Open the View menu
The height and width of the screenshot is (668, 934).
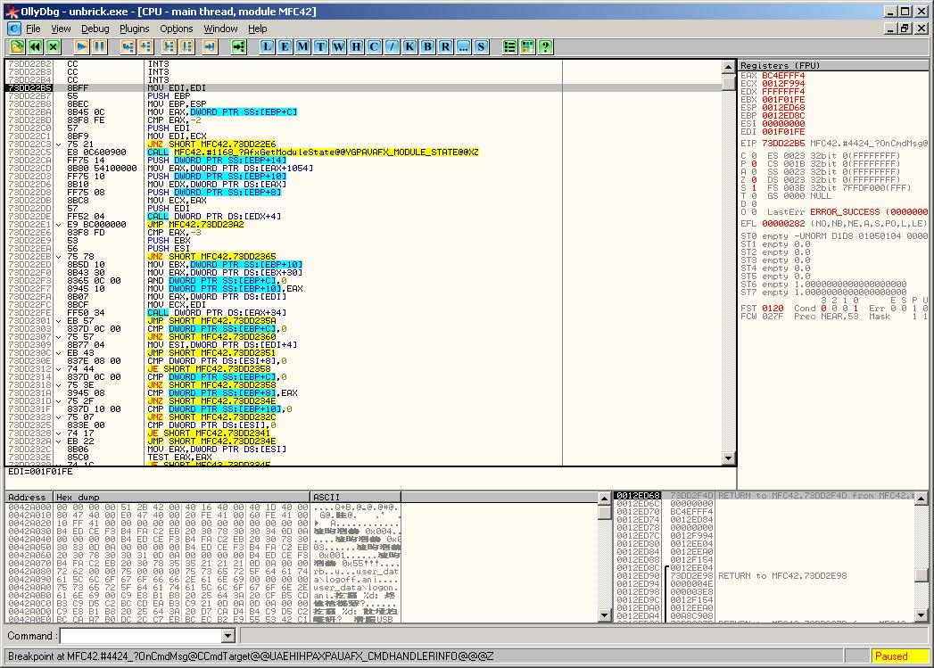tap(61, 29)
